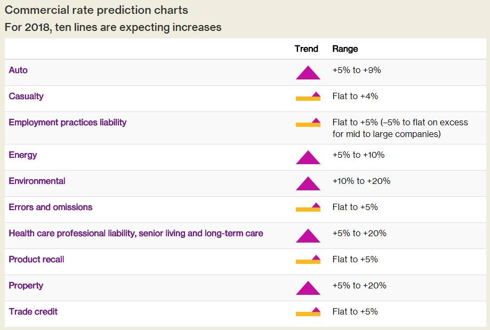Click the Trend column header
The width and height of the screenshot is (490, 330).
click(306, 49)
